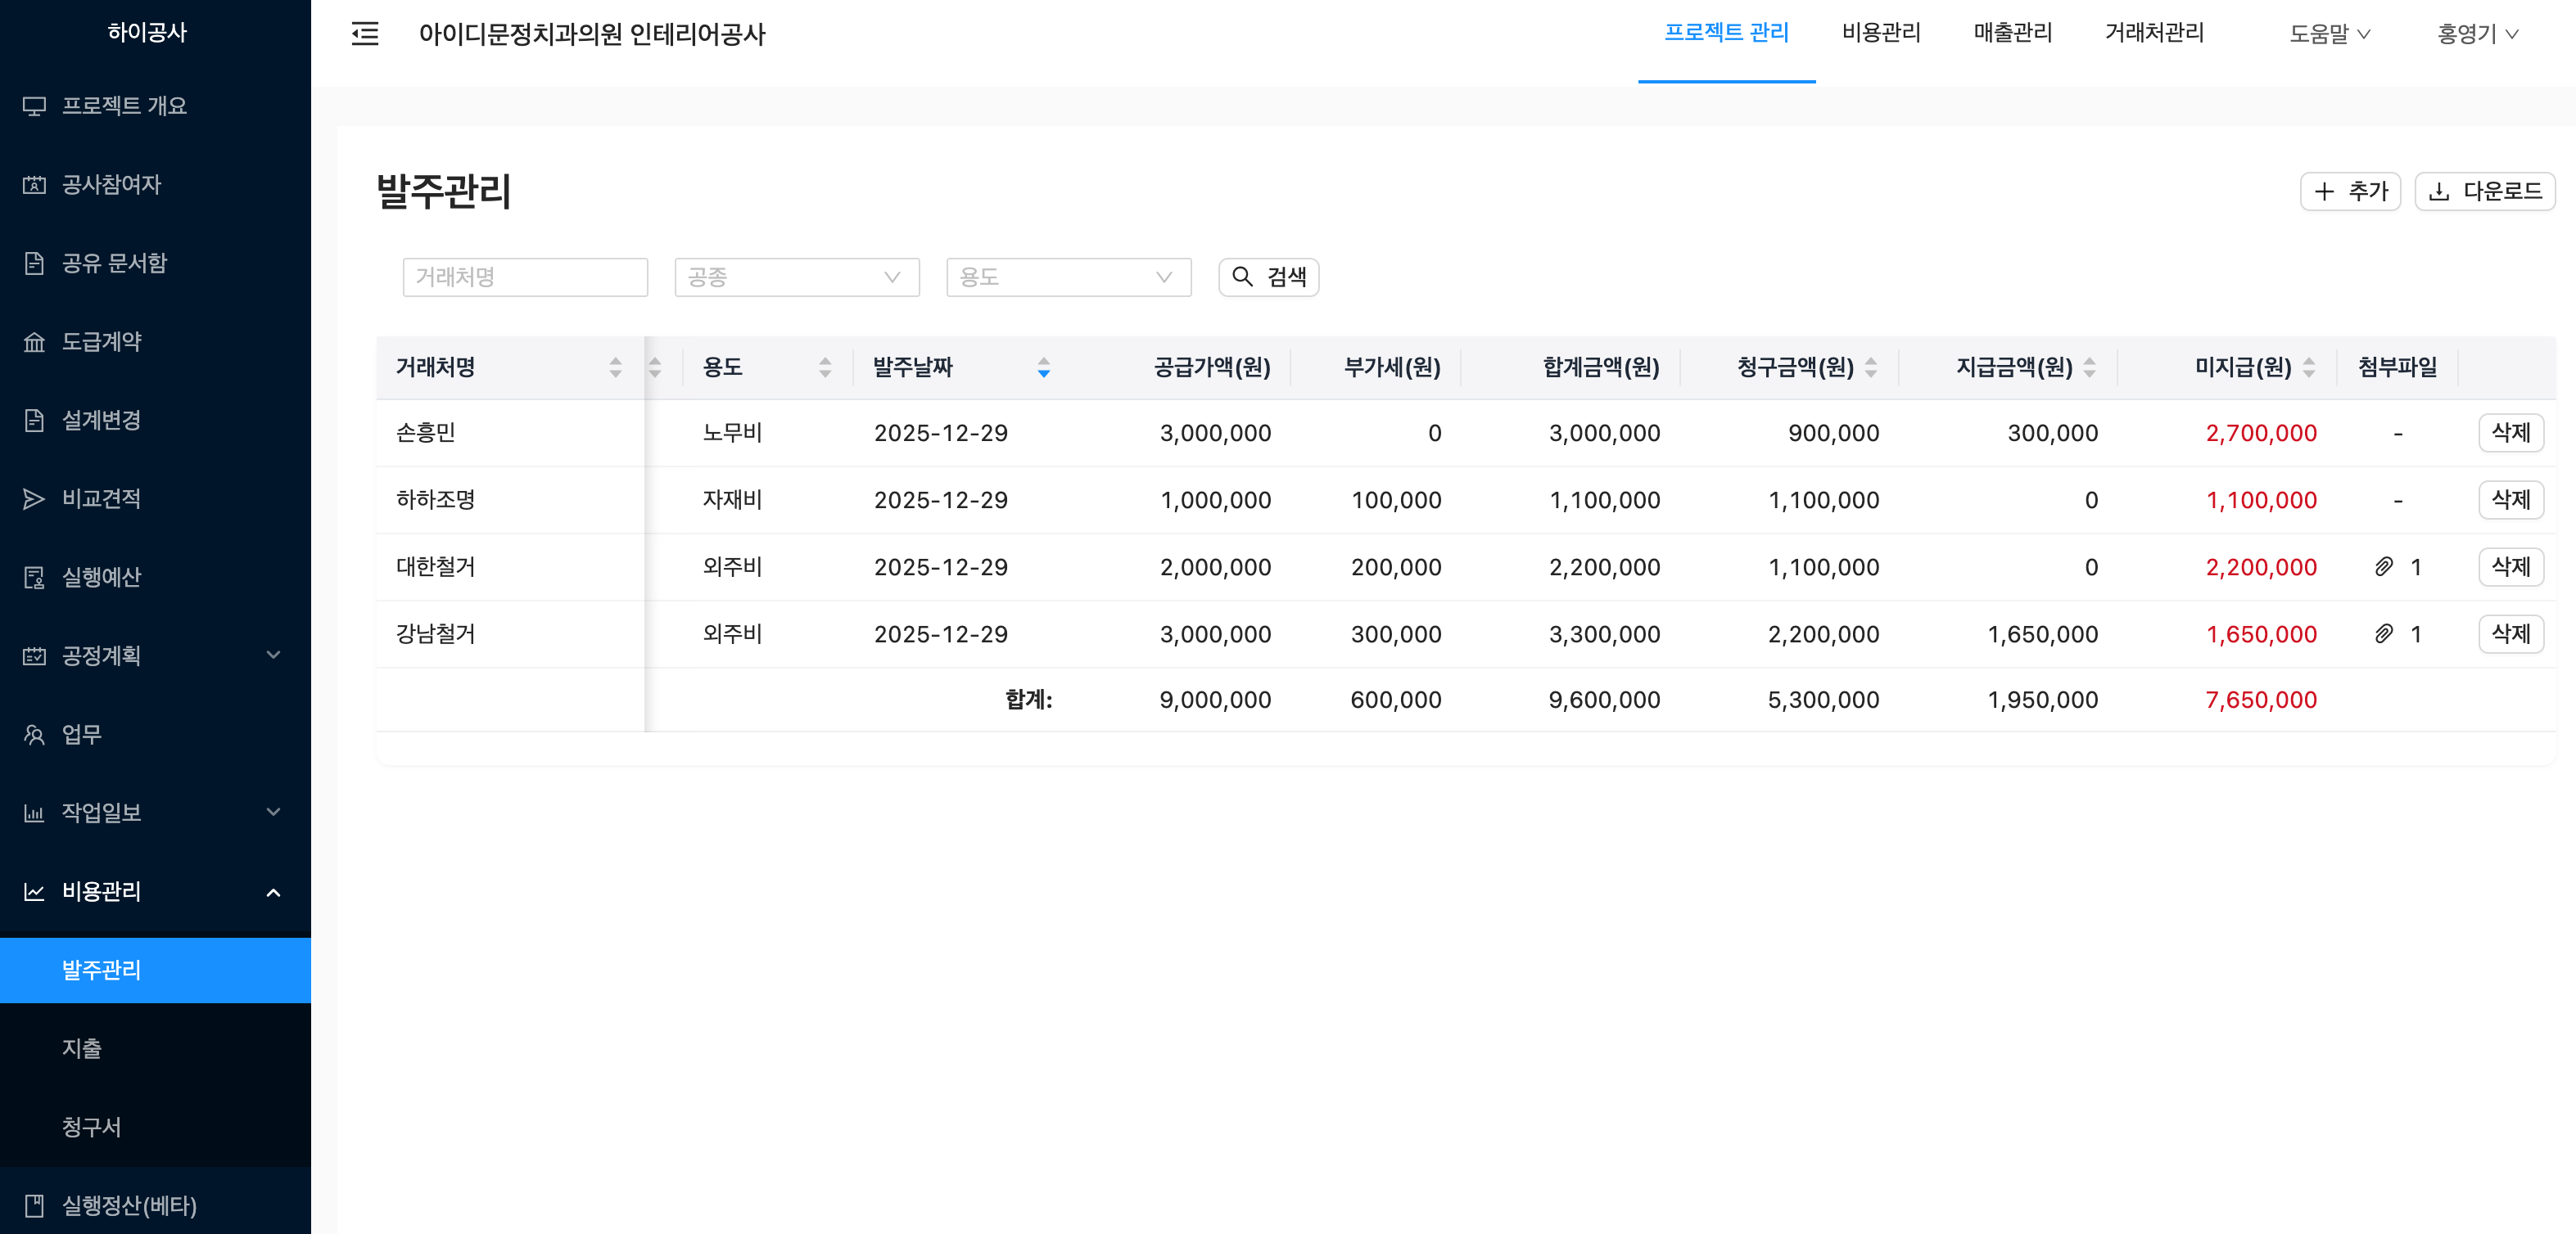
Task: Click the 업무 team icon in the sidebar
Action: (x=34, y=734)
